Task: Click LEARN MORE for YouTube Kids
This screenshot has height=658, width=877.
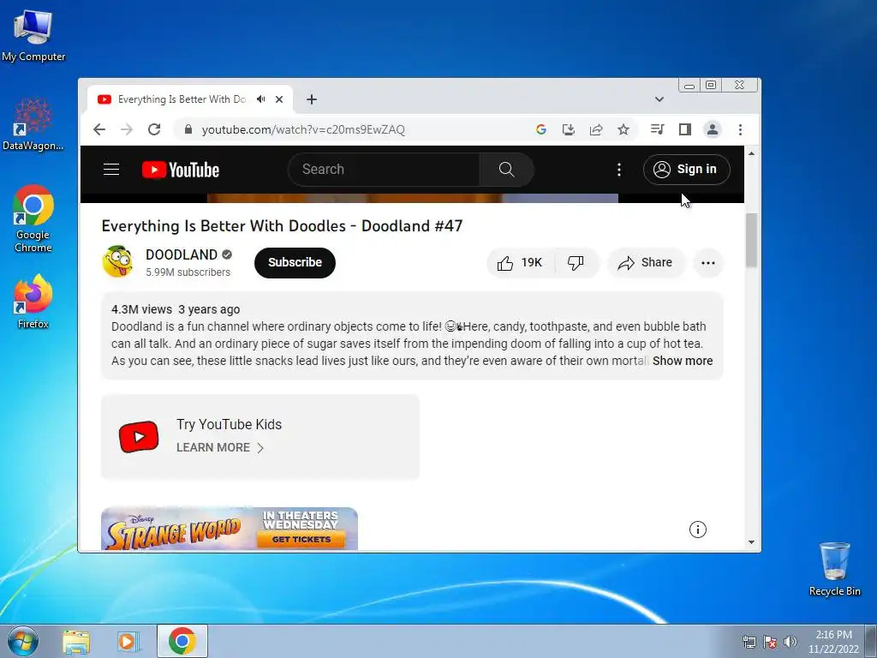Action: [x=220, y=447]
